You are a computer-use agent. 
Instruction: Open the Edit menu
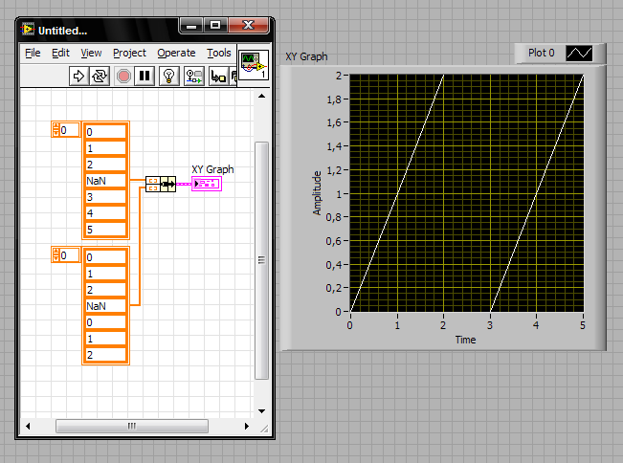coord(60,53)
